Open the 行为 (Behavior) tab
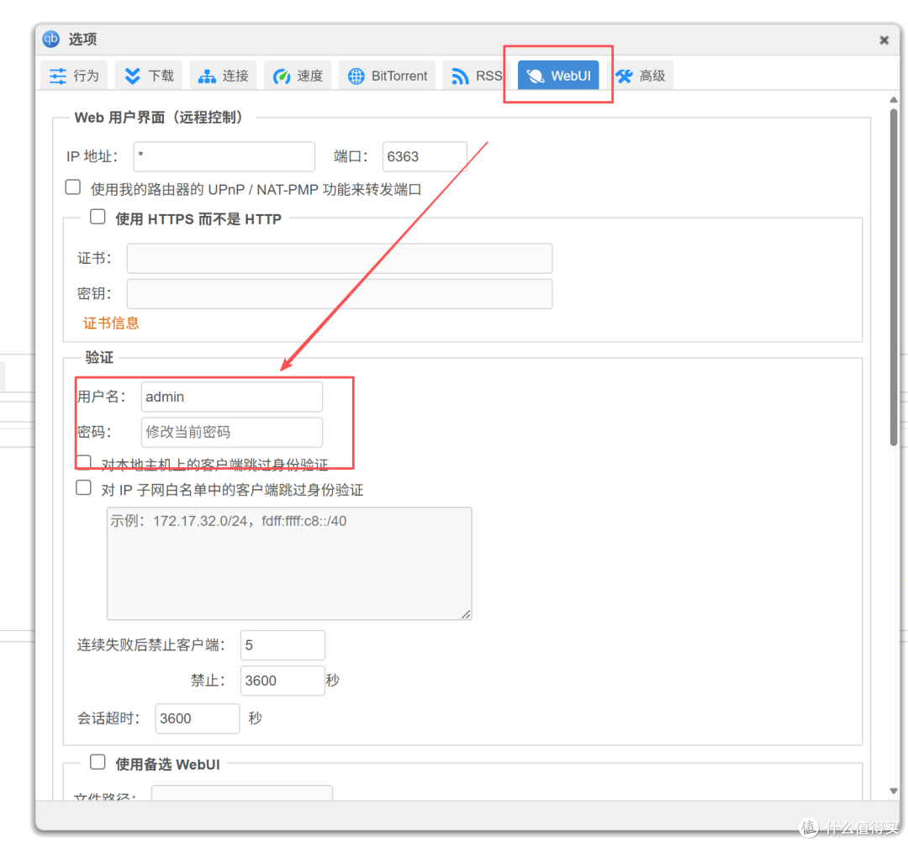Screen dimensions: 908x847 74,76
